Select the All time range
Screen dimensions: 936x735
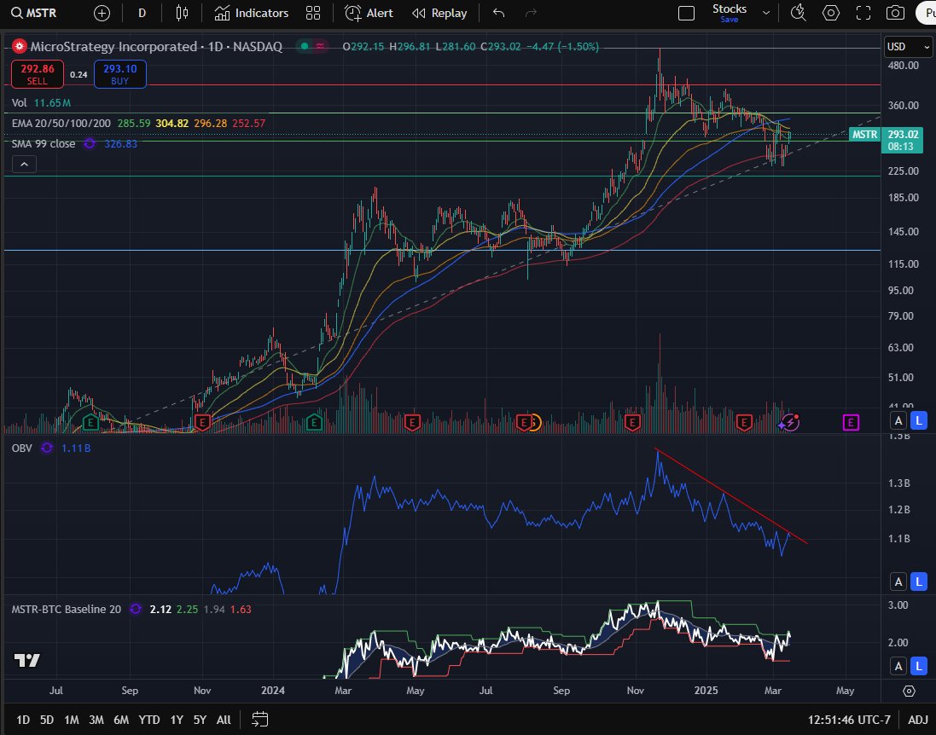tap(224, 720)
